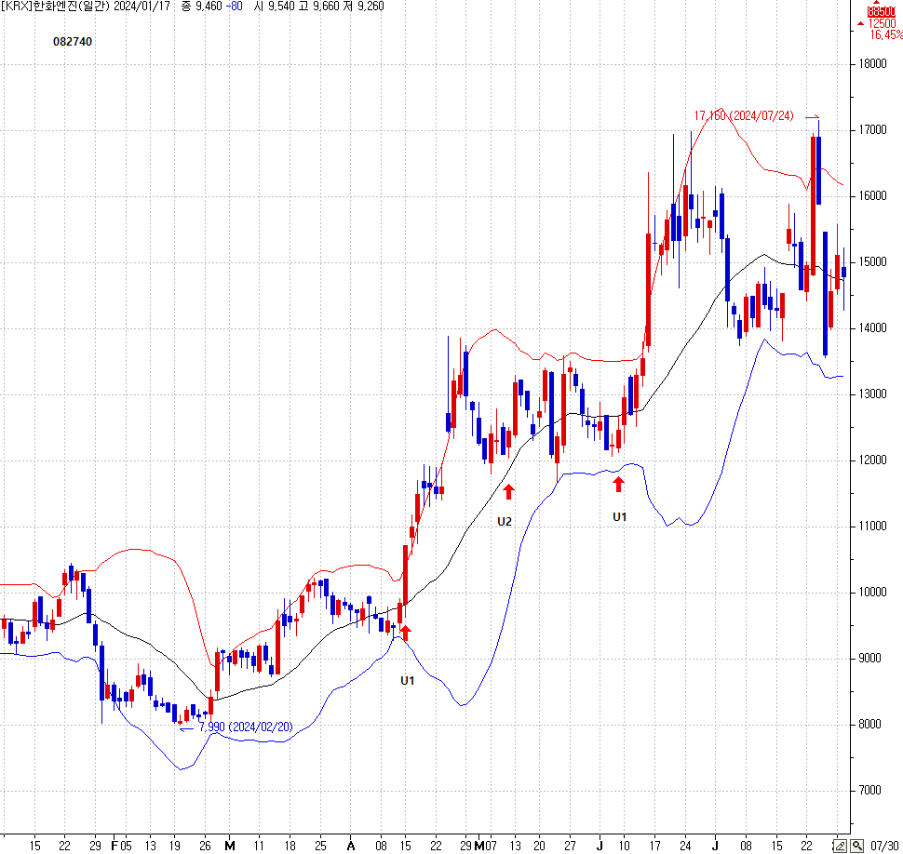Image resolution: width=903 pixels, height=854 pixels.
Task: Click the 11000 price axis label
Action: click(x=872, y=526)
